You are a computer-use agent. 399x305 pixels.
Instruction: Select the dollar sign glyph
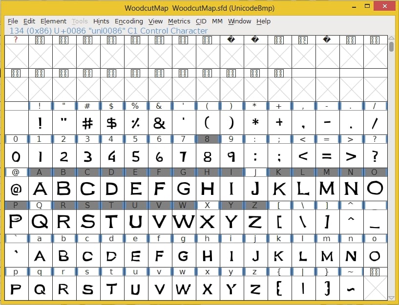pos(112,122)
